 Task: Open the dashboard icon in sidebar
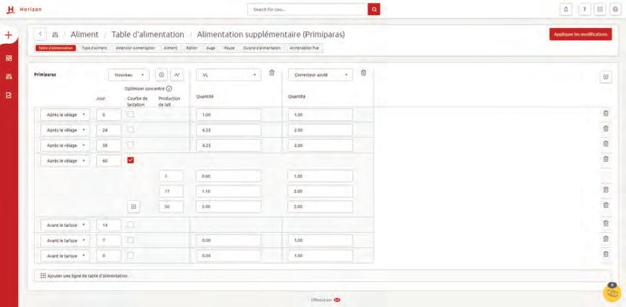[x=9, y=58]
